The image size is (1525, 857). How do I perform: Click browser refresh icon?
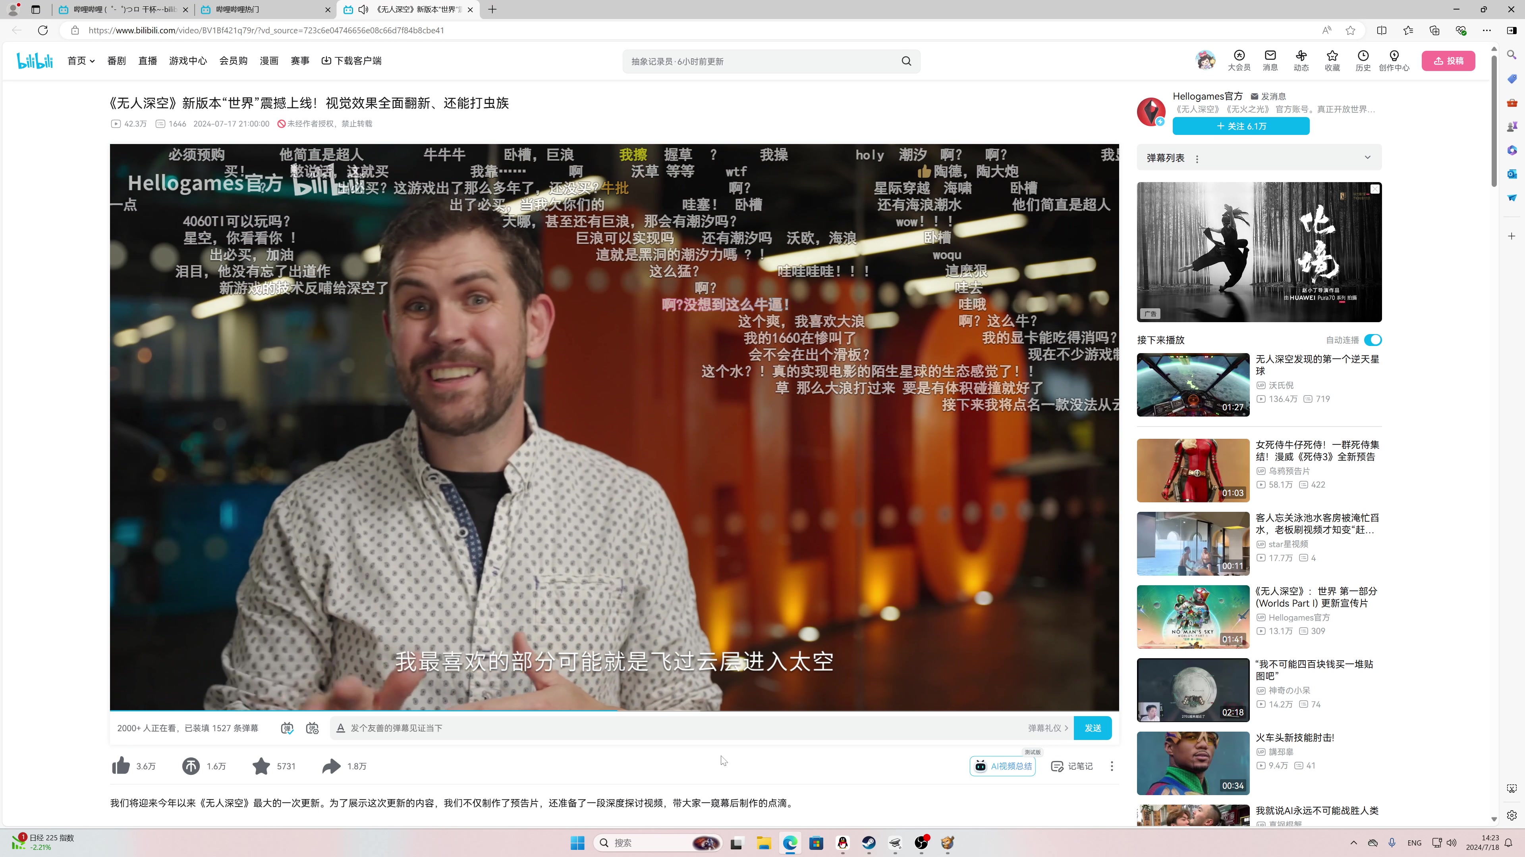click(x=42, y=30)
